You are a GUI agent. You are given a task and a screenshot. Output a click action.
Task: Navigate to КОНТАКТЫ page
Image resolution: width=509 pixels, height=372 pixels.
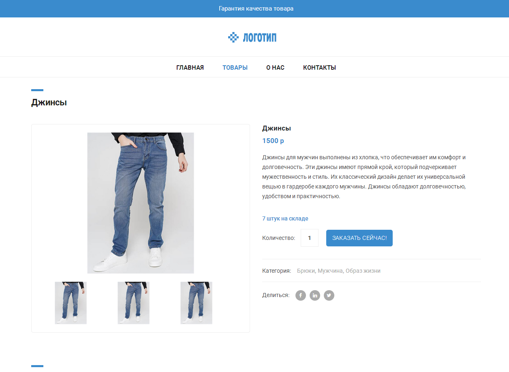(x=319, y=68)
